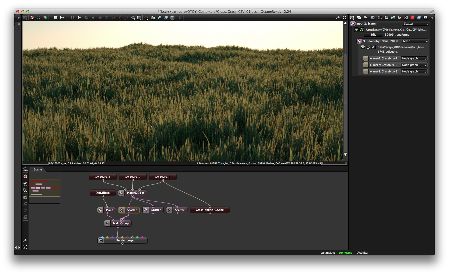Click the overlapping windows icon in inspector toolbar
This screenshot has width=449, height=275.
pos(359,18)
